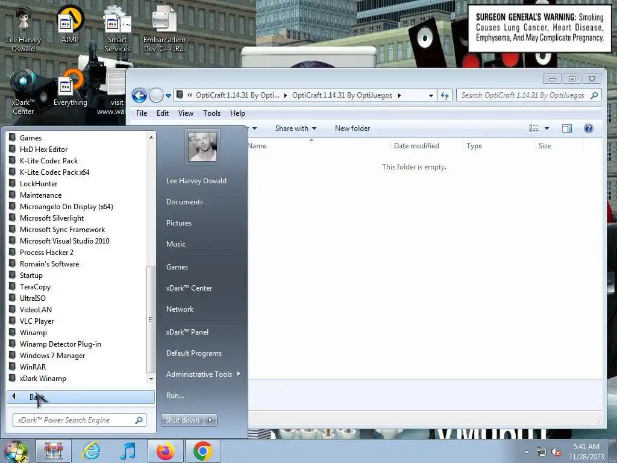The height and width of the screenshot is (463, 617).
Task: Open the Games program folder
Action: 31,138
